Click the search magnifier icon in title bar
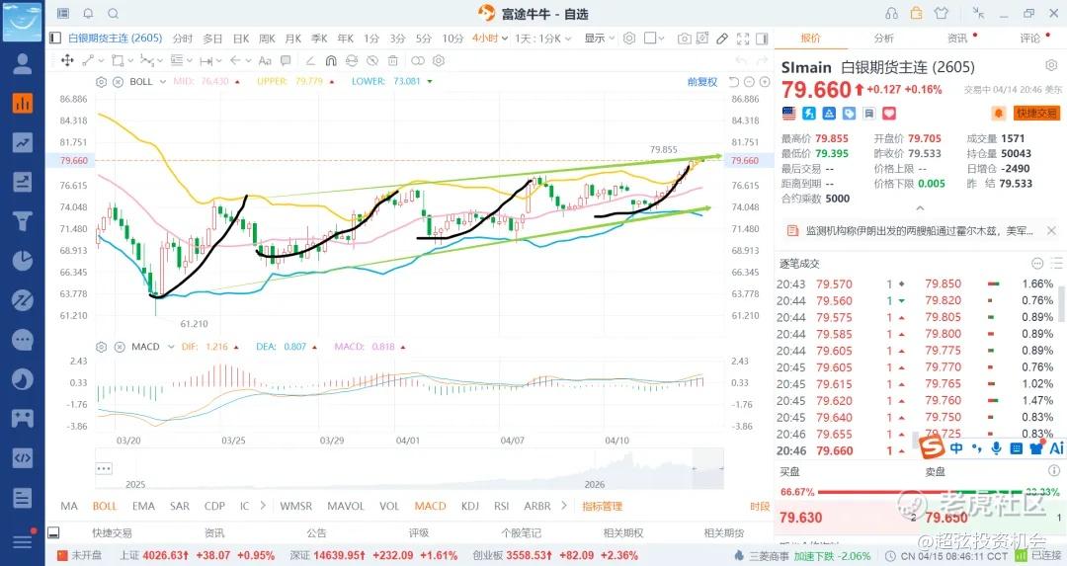Screen dimensions: 1067x566 tap(112, 13)
